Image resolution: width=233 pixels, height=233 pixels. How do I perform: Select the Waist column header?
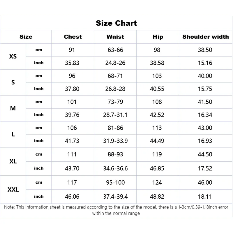(115, 37)
